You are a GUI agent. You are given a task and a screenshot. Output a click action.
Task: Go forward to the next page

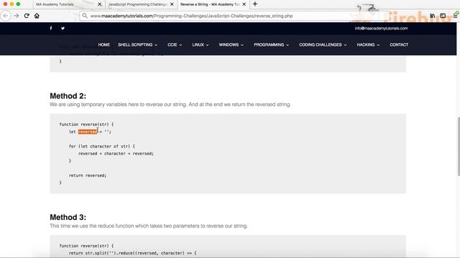coord(17,16)
